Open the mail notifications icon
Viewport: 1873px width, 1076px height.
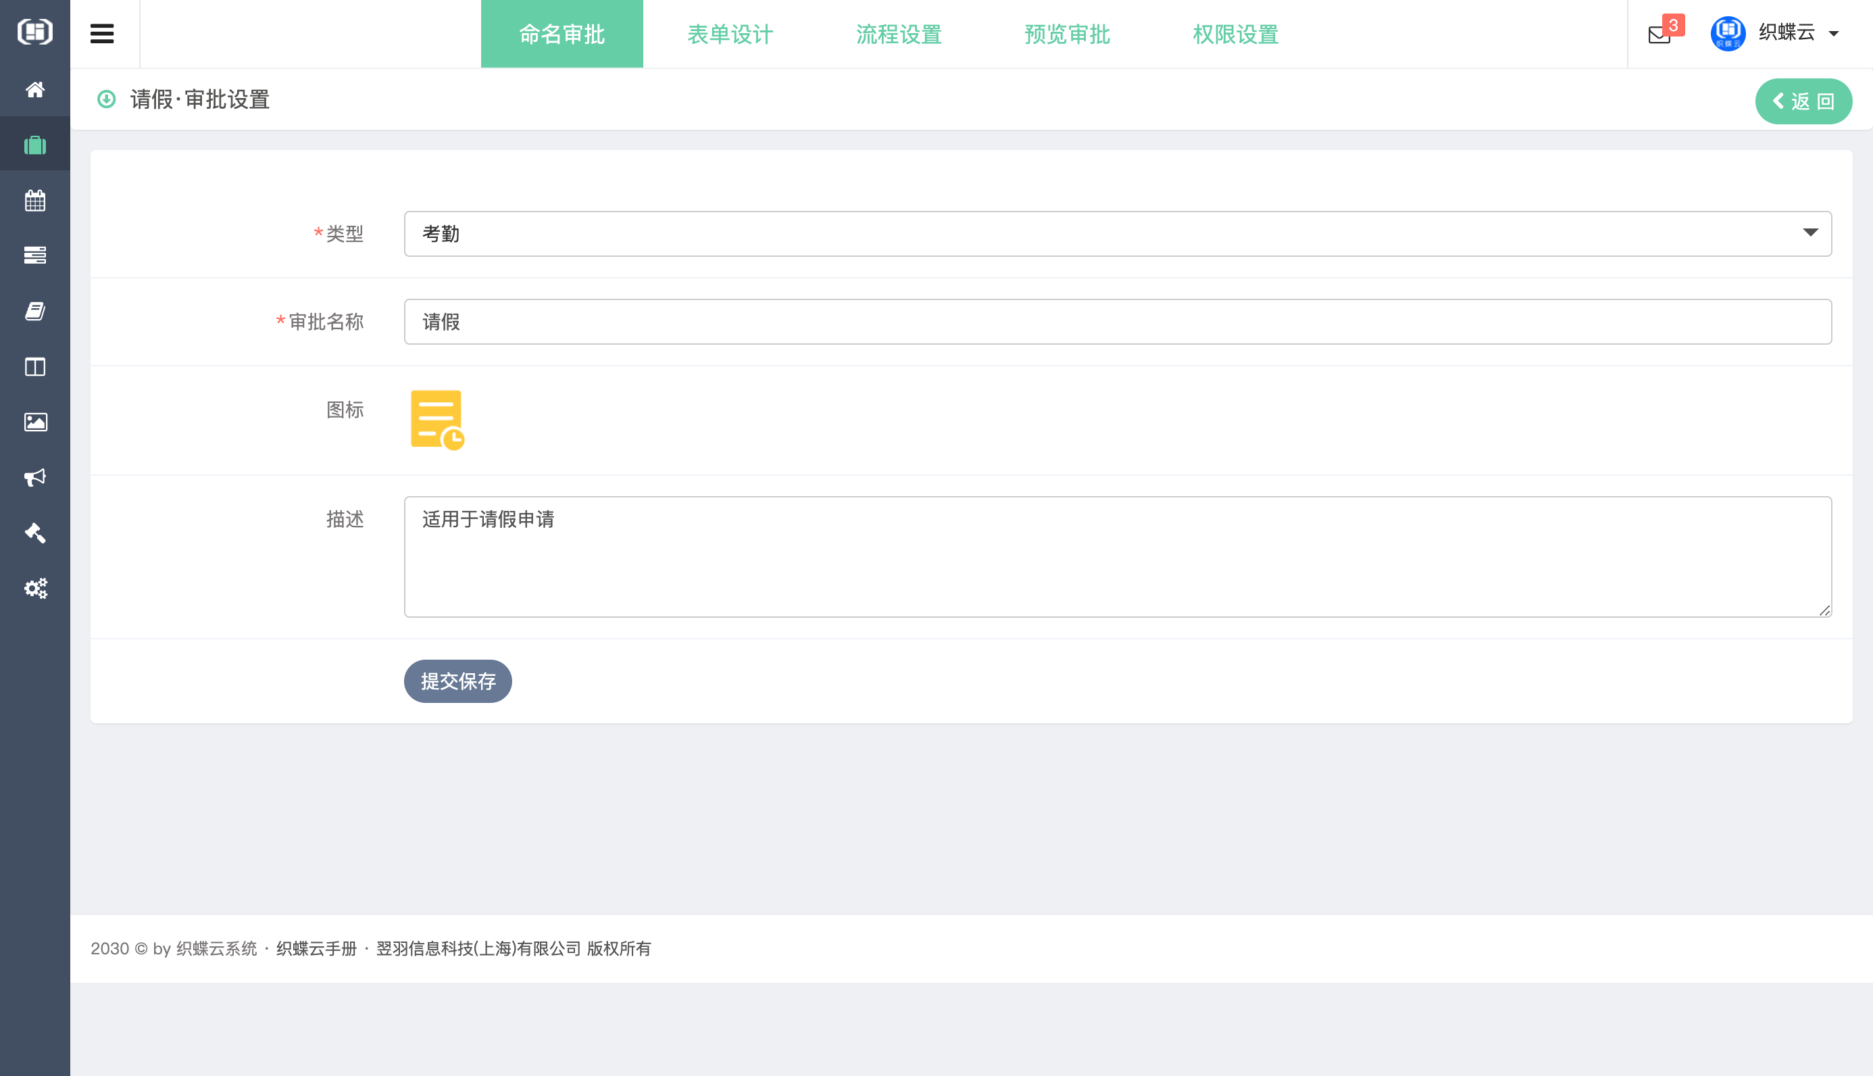click(x=1659, y=34)
